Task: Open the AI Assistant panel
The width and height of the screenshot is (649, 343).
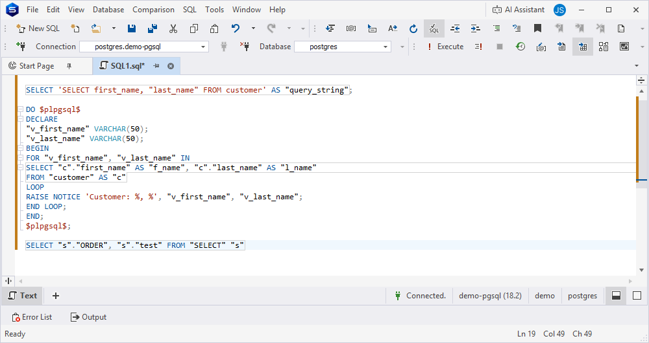Action: point(518,10)
